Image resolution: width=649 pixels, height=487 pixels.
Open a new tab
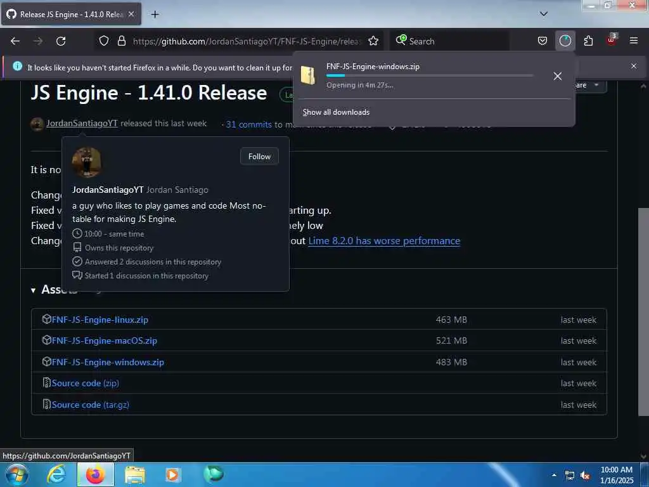pos(155,15)
